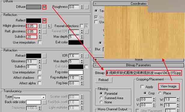Screen dimensions: 185x112
Task: Click the Refl. glossiness map button
Action: 45,31
